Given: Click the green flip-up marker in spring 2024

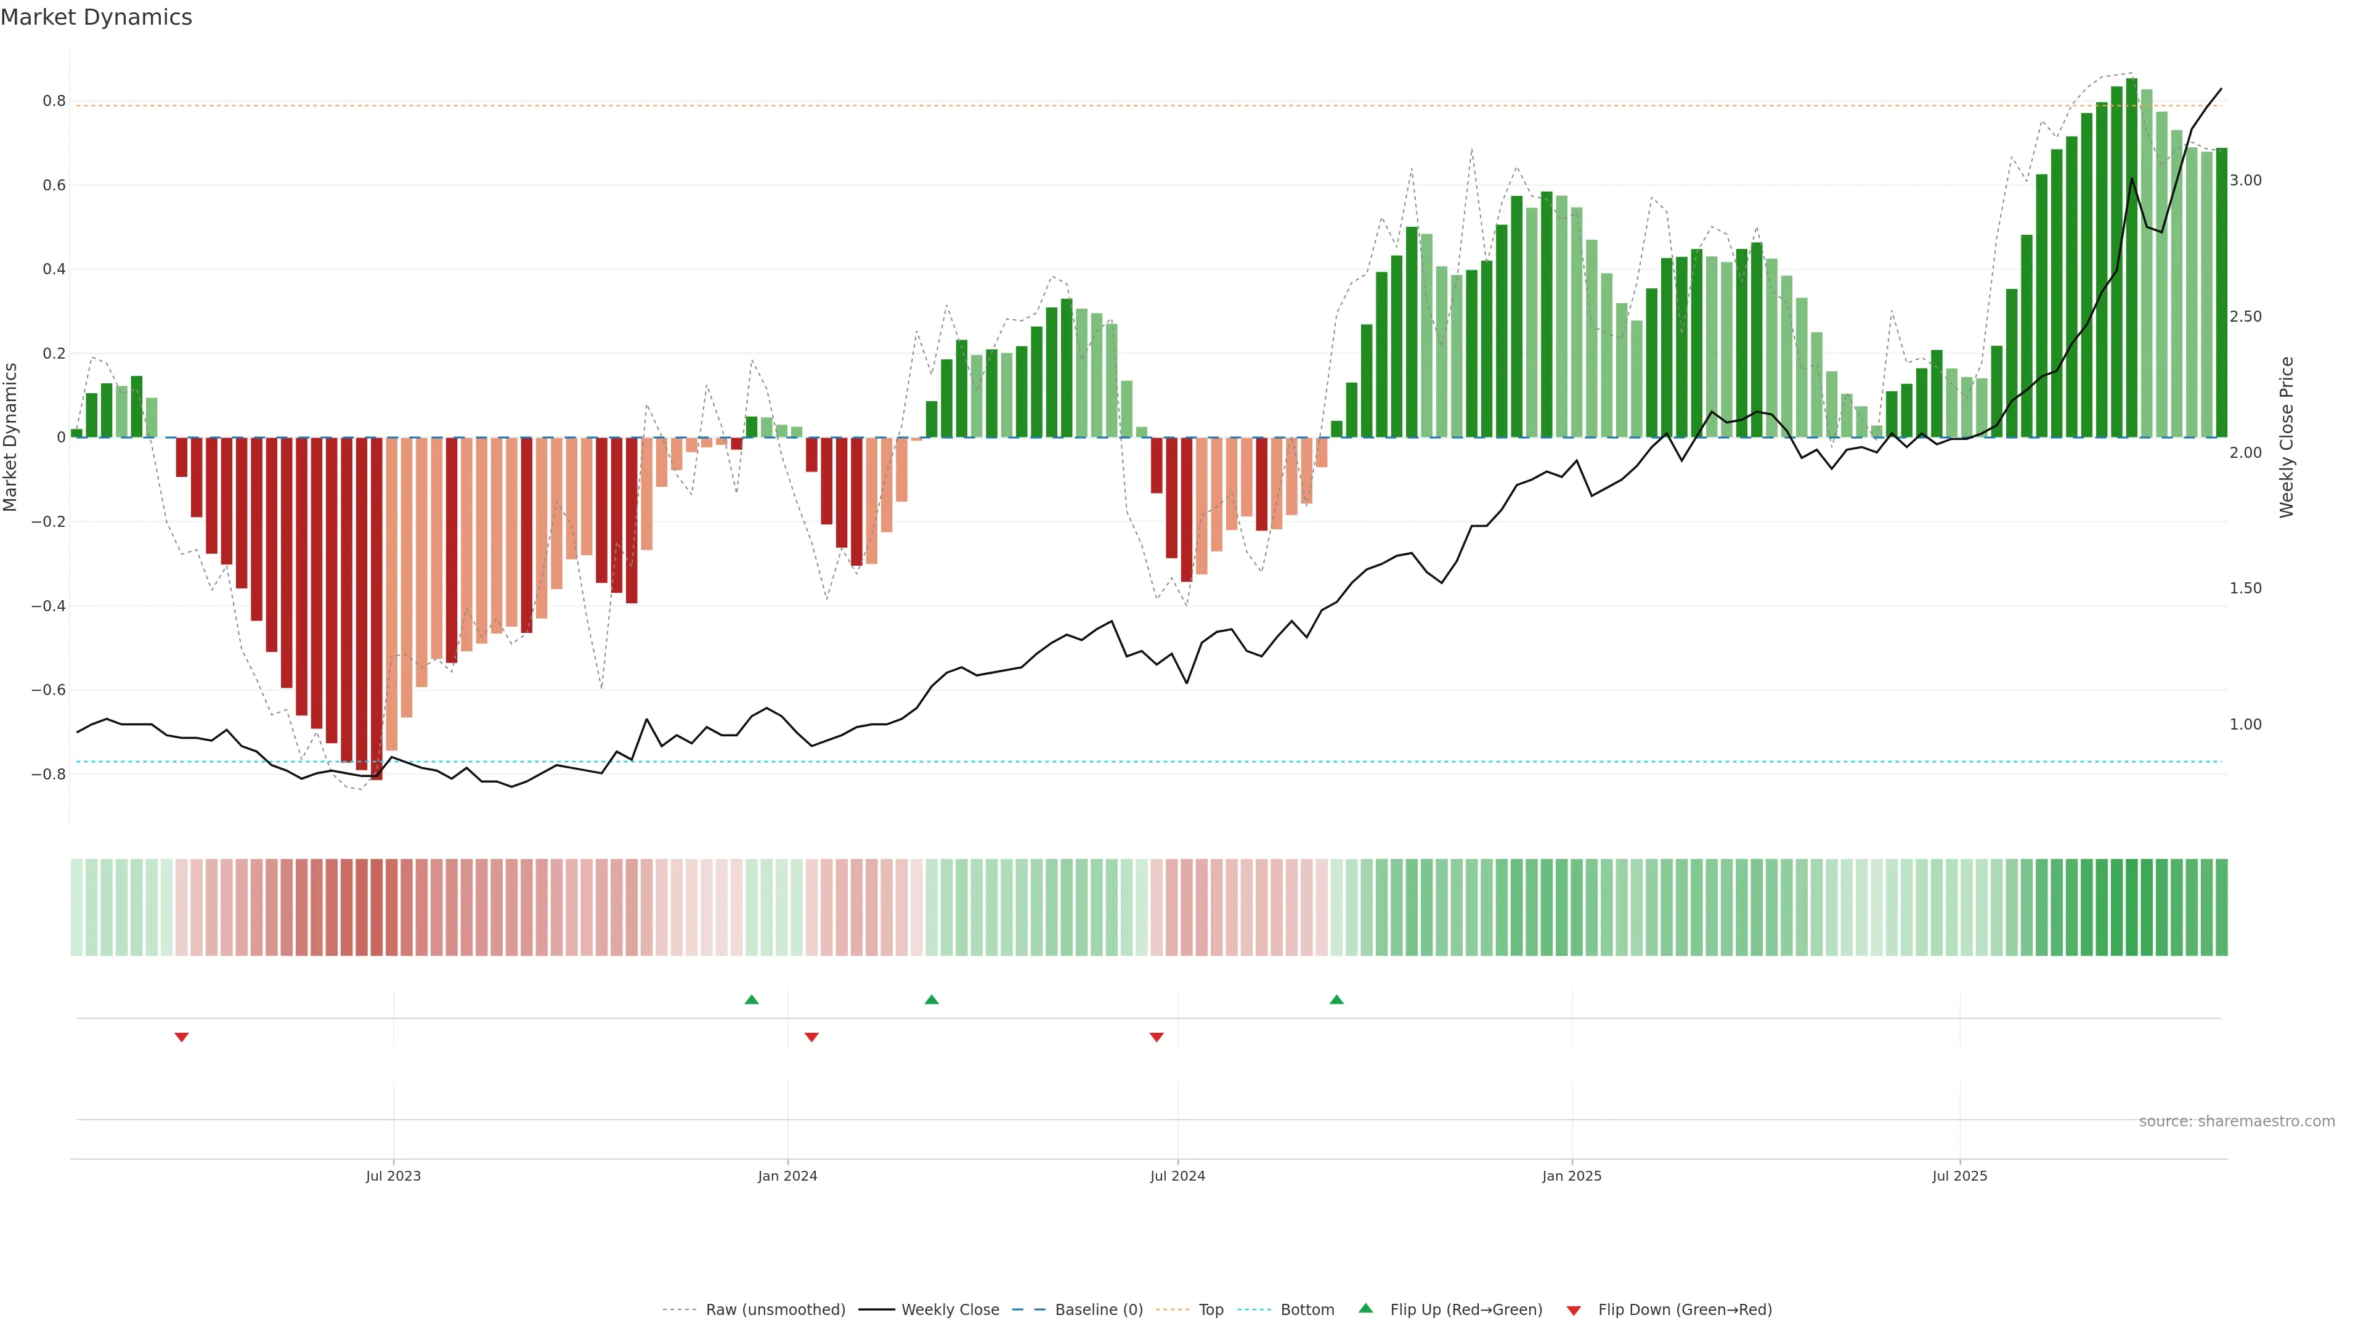Looking at the screenshot, I should coord(932,999).
